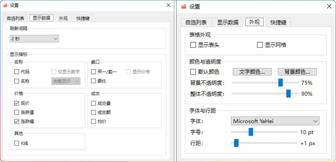Screen dimensions: 336x162
Task: Close the right 设置 window
Action: click(329, 6)
